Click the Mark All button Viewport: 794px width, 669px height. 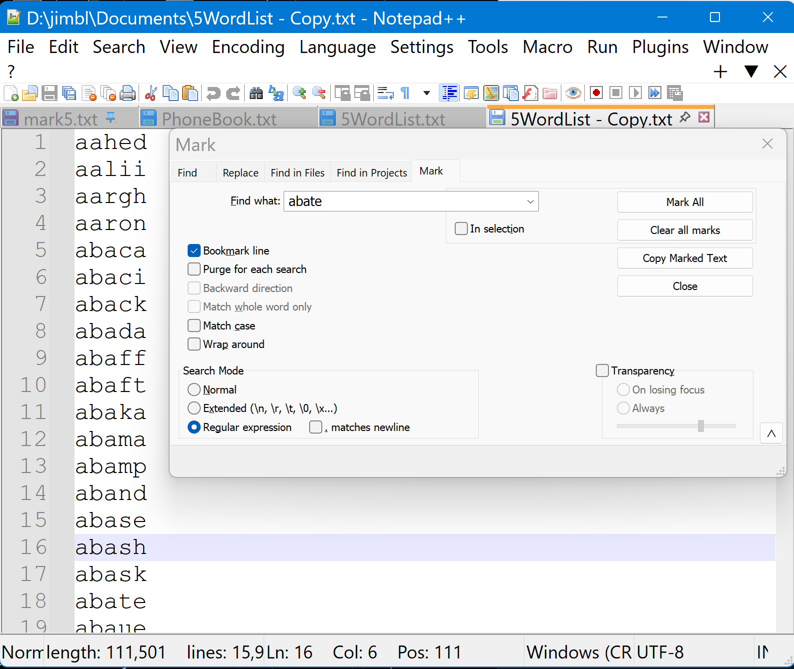(685, 202)
